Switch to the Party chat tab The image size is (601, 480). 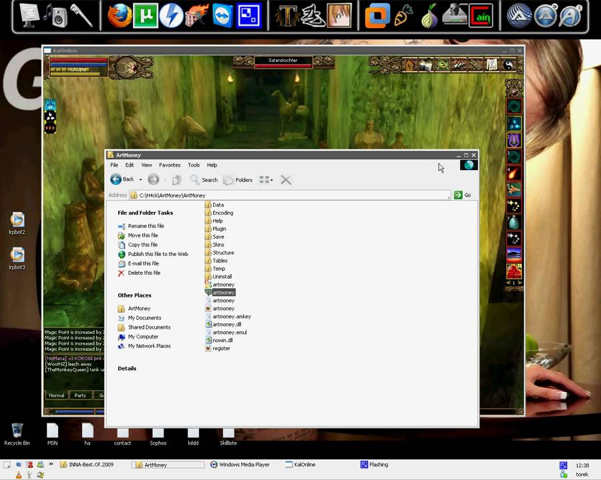point(81,395)
